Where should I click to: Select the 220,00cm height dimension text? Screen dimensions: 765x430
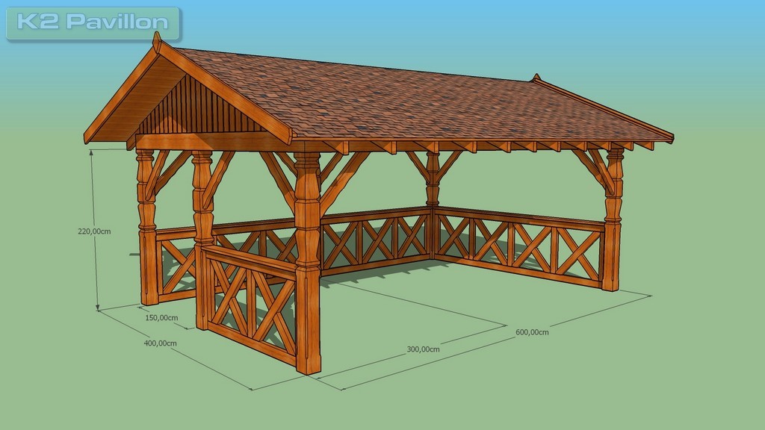coord(94,231)
